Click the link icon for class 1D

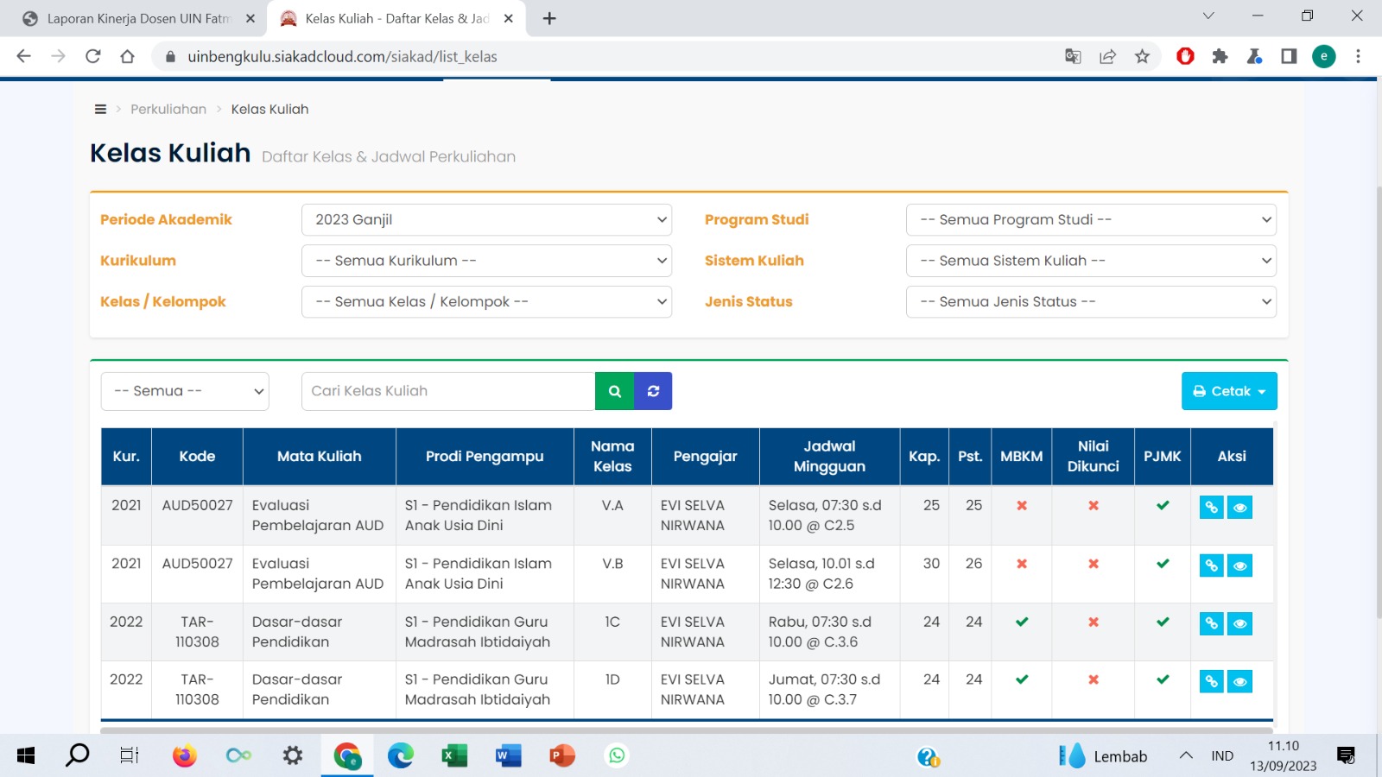(1211, 682)
